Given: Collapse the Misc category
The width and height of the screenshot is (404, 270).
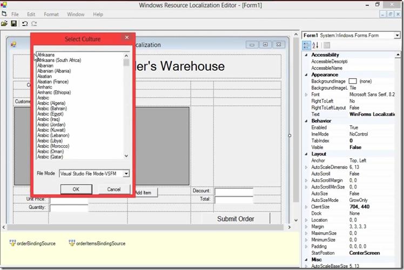Looking at the screenshot, I should (x=306, y=260).
